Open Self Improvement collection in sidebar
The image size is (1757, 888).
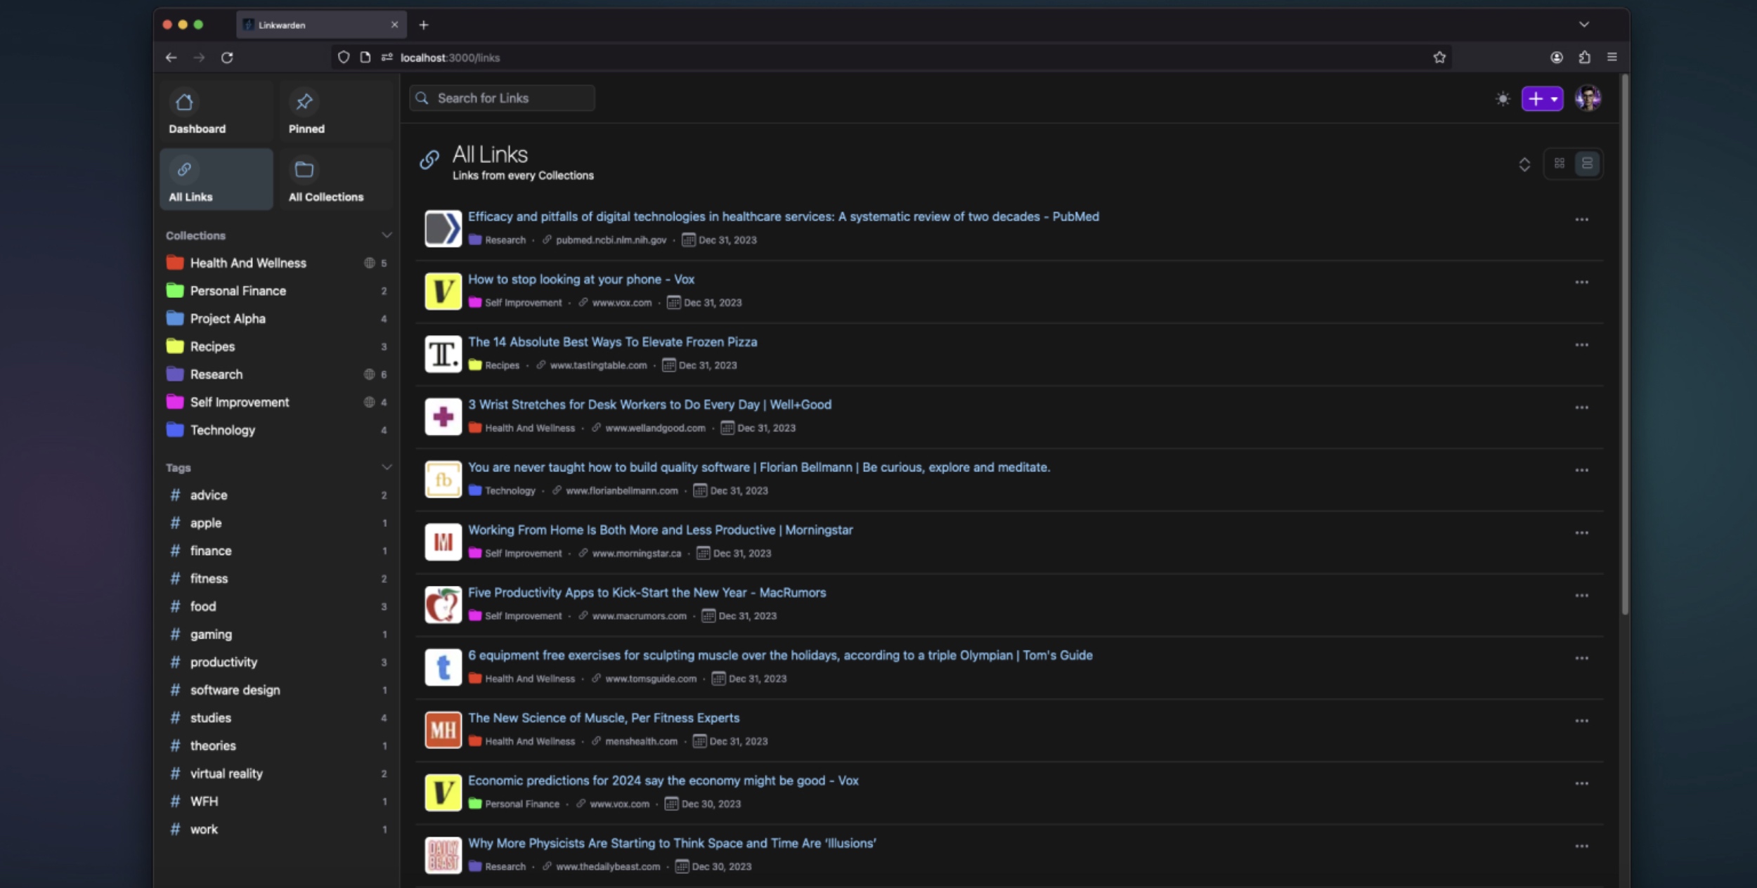[277, 403]
